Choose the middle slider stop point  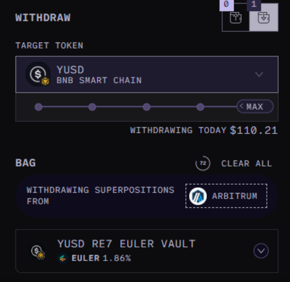tap(147, 107)
